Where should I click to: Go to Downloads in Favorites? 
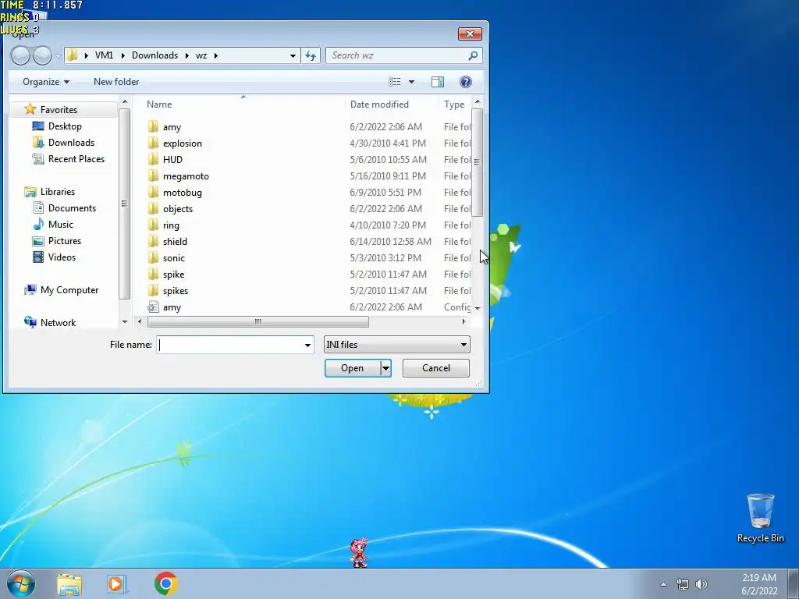(x=71, y=143)
